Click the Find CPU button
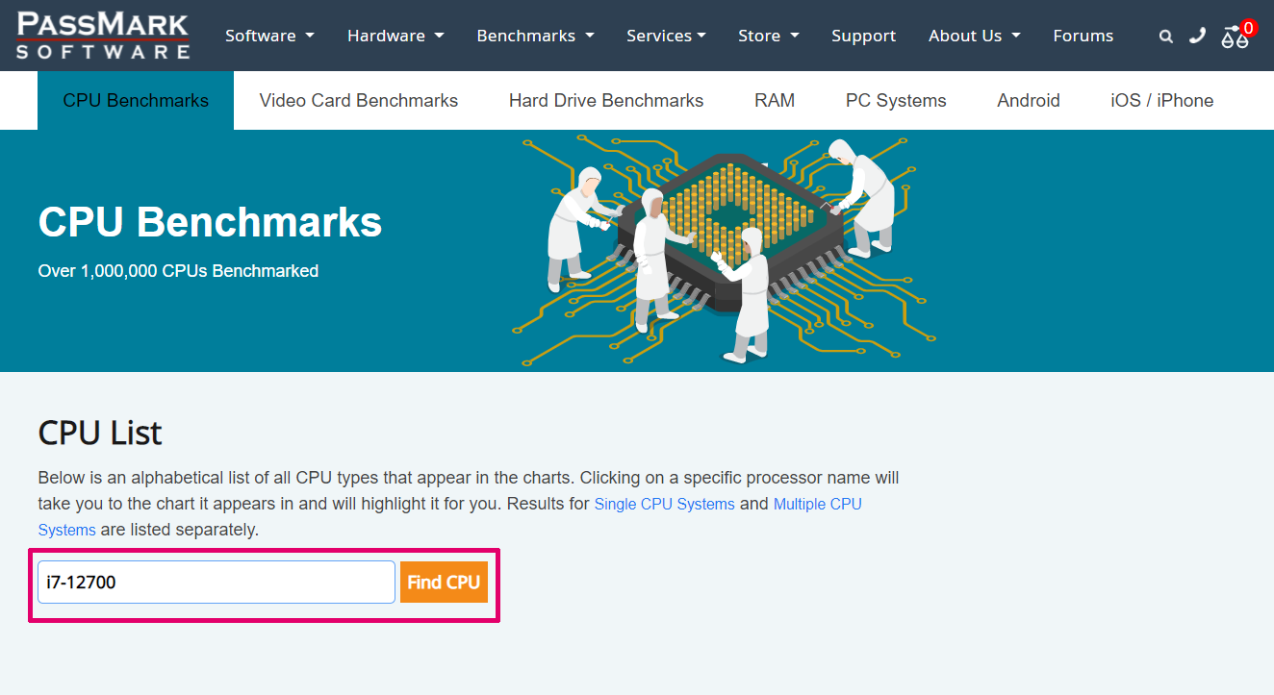Screen dimensions: 1274x695 point(444,583)
